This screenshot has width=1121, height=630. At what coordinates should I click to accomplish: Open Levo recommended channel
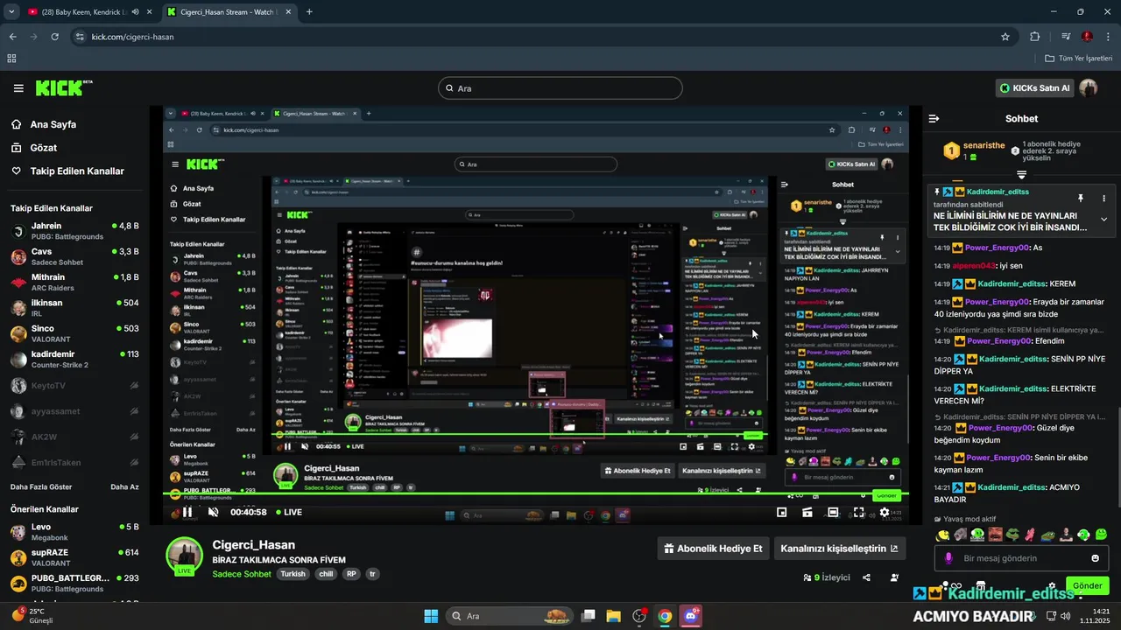pos(74,532)
